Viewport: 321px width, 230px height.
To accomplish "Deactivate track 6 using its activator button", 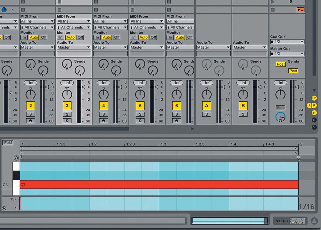I will coord(176,106).
